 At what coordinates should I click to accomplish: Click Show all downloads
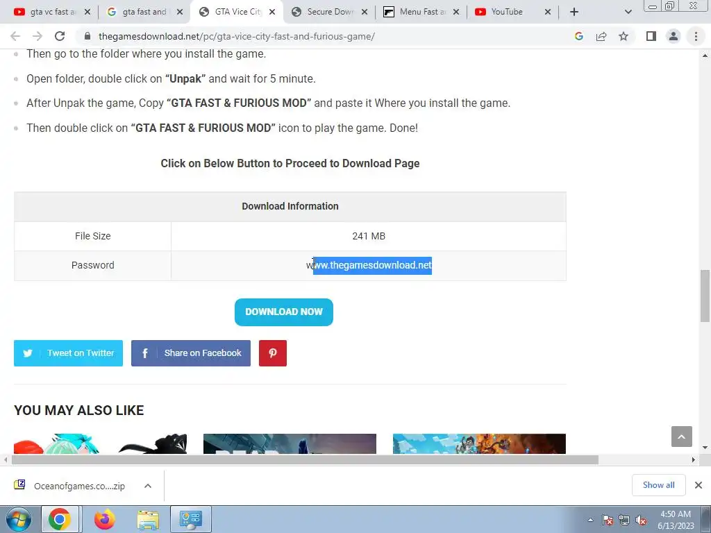click(x=658, y=485)
